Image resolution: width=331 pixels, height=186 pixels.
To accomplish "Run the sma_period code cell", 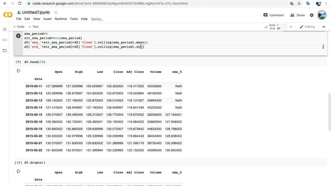I will (19, 36).
